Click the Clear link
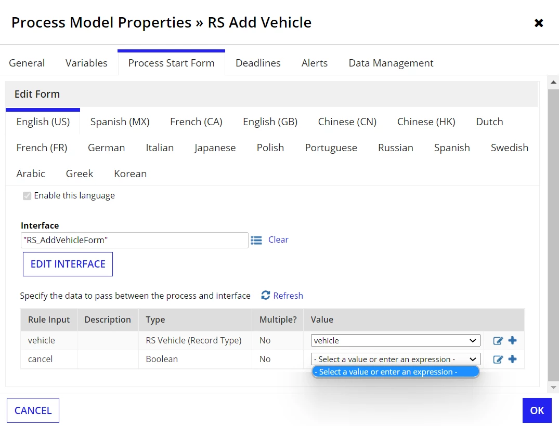Image resolution: width=559 pixels, height=426 pixels. (x=278, y=239)
